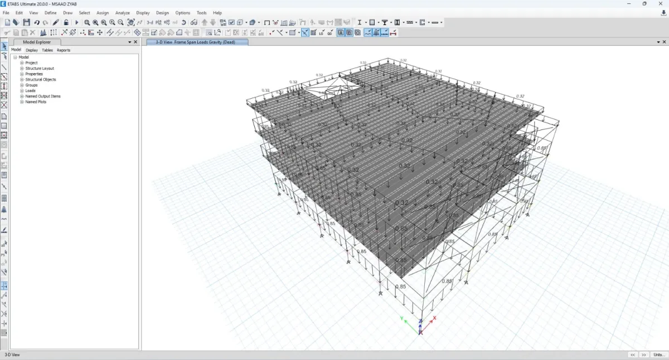
Task: Toggle the Set Display Options checkbox icon
Action: tap(231, 22)
